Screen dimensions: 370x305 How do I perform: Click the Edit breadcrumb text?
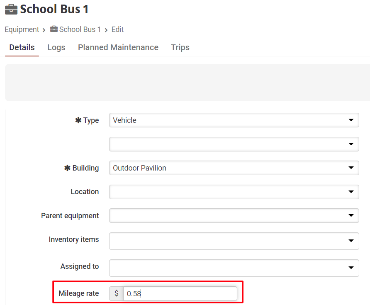(117, 29)
